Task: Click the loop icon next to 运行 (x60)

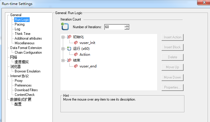Action: pos(69,49)
